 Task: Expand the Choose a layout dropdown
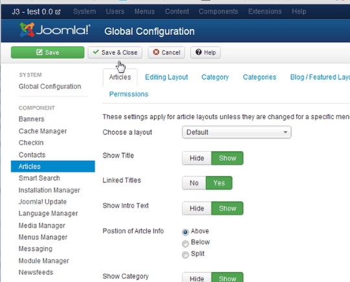(x=237, y=132)
